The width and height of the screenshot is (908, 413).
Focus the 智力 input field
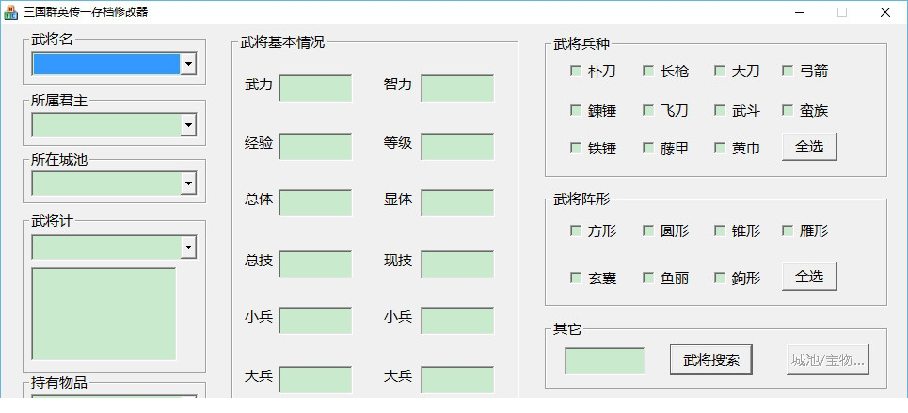pos(457,88)
